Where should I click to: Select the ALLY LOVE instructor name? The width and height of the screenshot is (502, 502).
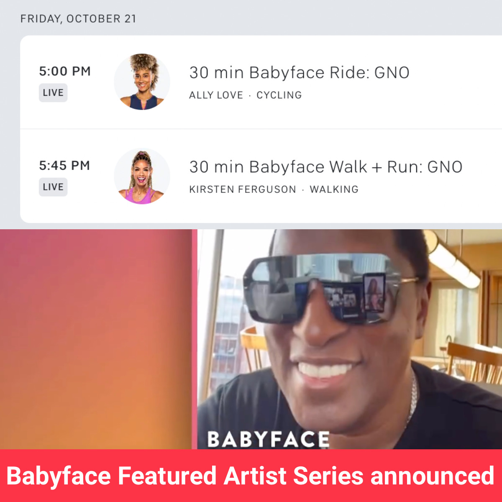[216, 95]
